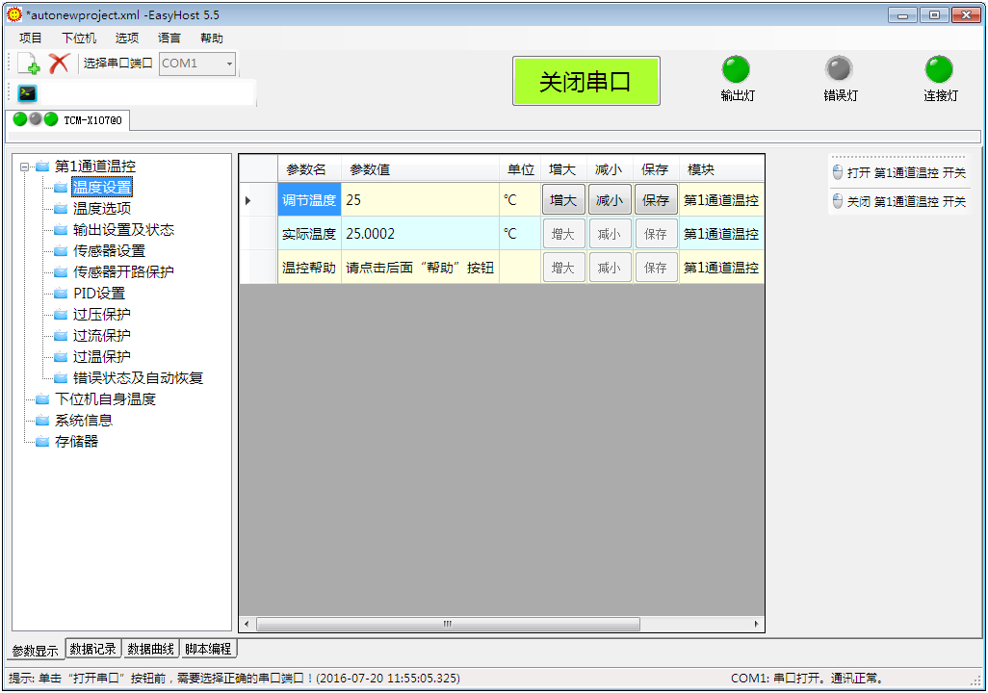The image size is (988, 693).
Task: Open the COM1 serial port dropdown
Action: [229, 64]
